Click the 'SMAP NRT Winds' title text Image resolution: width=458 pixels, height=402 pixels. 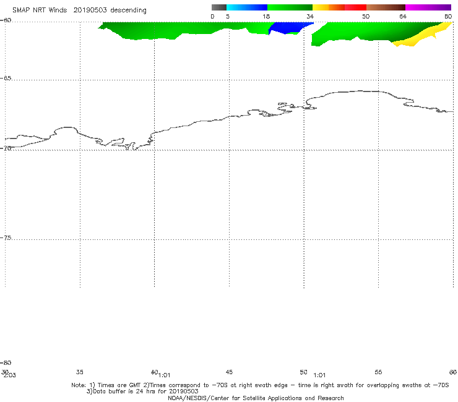coord(40,10)
